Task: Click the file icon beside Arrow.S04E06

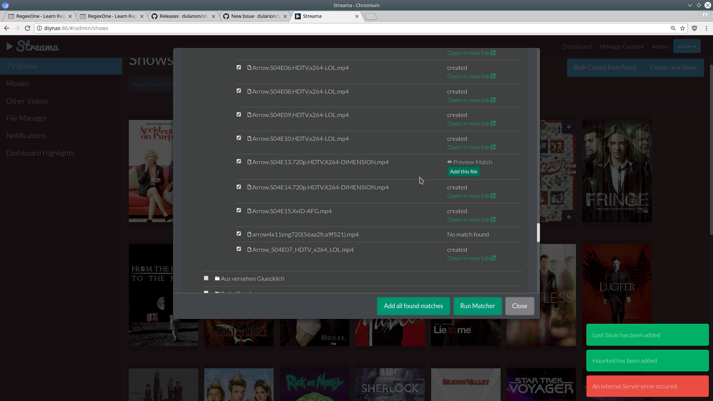Action: coord(249,68)
